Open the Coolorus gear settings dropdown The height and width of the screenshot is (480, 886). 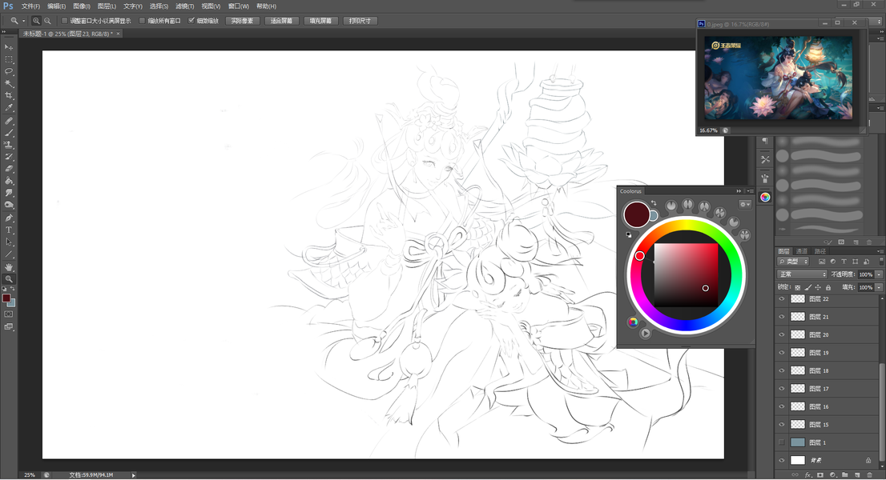(745, 204)
